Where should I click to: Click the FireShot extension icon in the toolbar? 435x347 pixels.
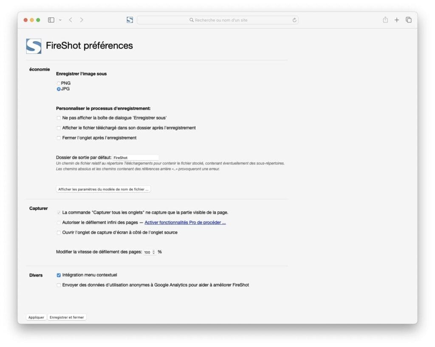coord(130,20)
